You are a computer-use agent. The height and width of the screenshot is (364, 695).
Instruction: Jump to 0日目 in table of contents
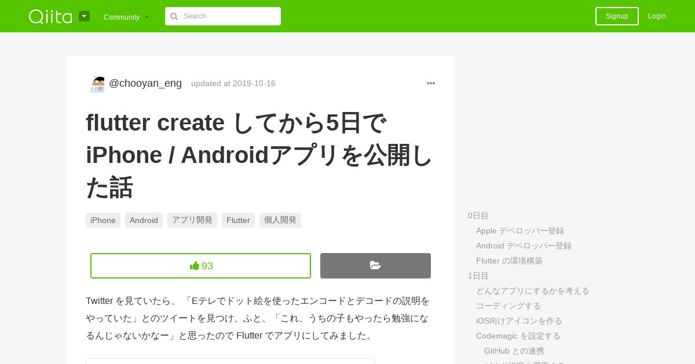tap(478, 216)
